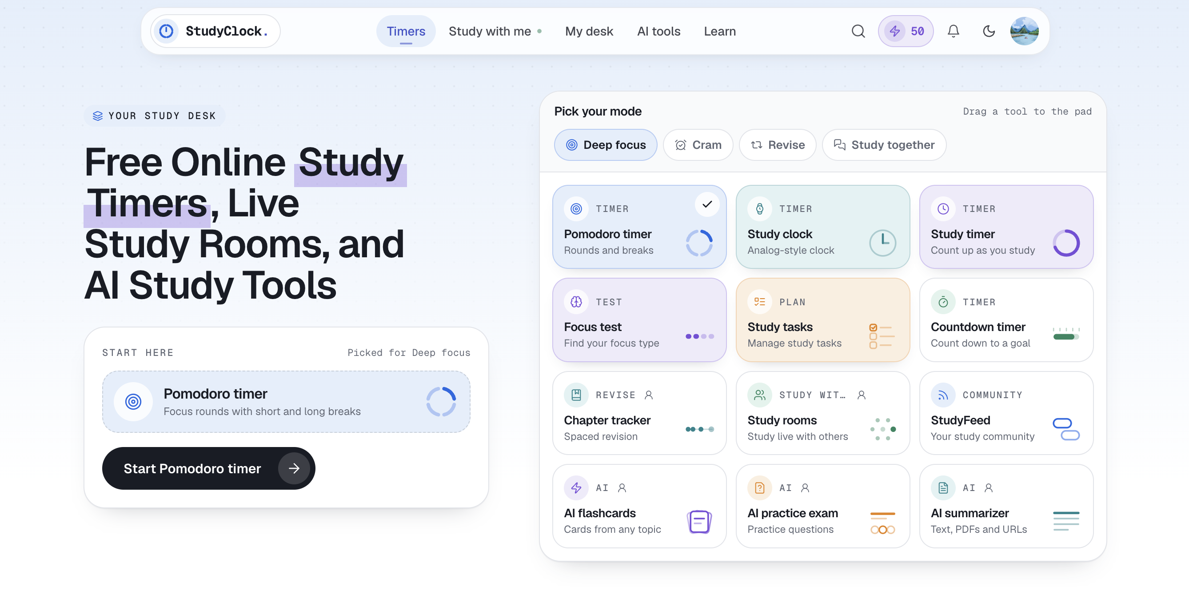This screenshot has width=1189, height=599.
Task: Open Study with me nav item
Action: point(495,32)
